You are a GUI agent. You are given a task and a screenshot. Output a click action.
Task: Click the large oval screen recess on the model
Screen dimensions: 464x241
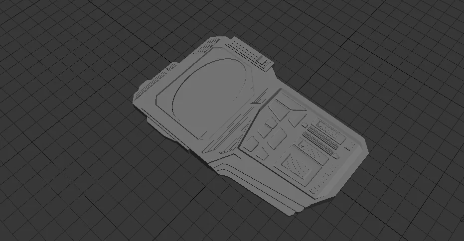pyautogui.click(x=209, y=97)
